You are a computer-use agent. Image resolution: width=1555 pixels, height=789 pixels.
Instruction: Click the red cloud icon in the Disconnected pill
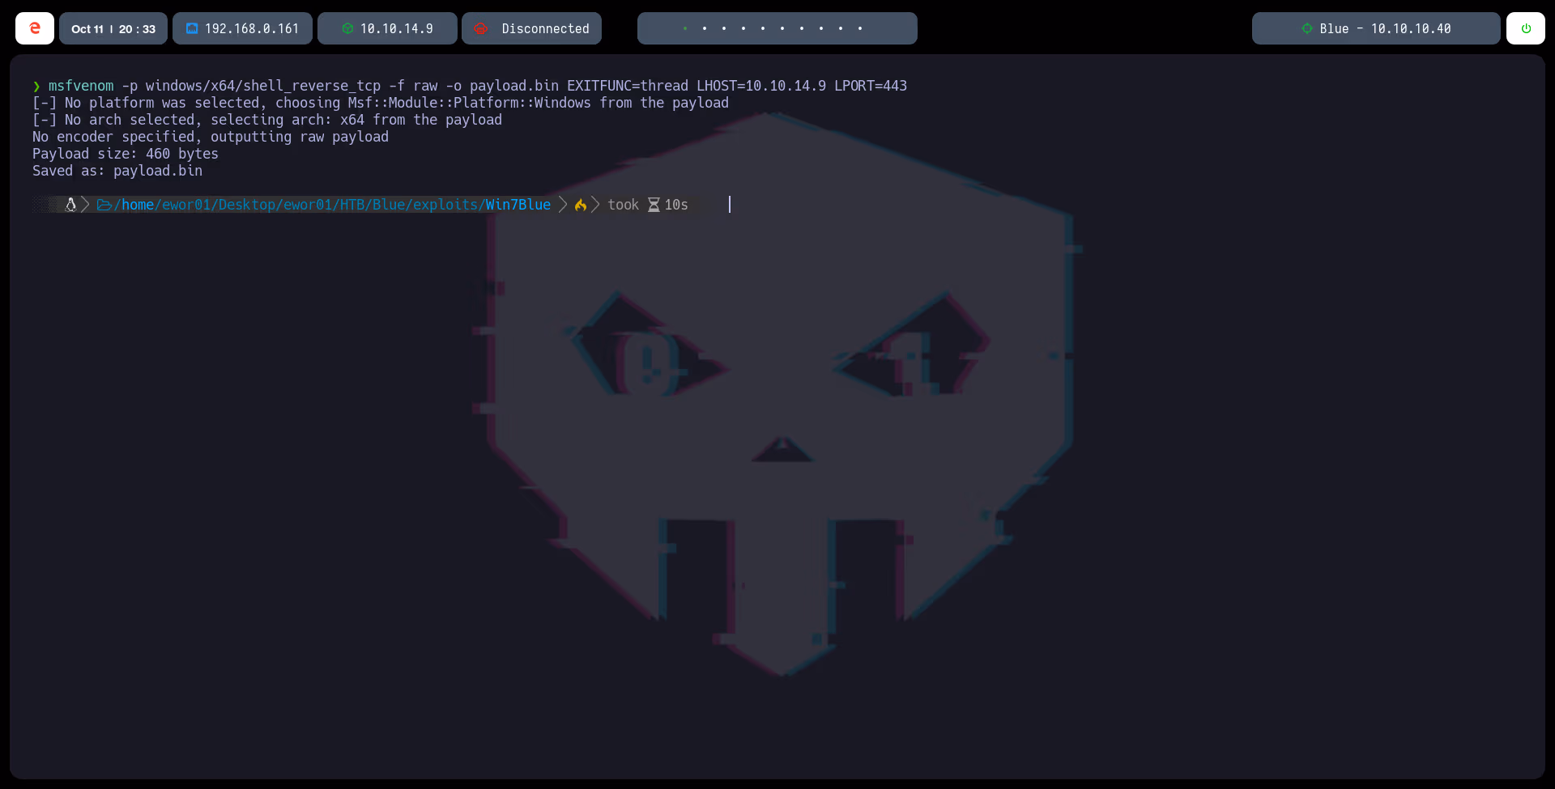click(482, 28)
